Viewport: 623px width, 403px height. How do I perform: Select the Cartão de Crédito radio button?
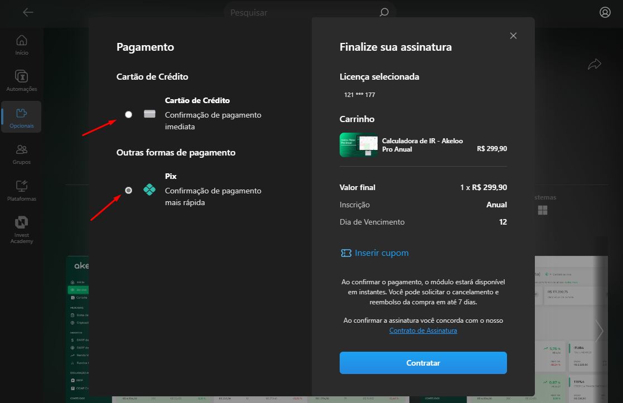[128, 114]
